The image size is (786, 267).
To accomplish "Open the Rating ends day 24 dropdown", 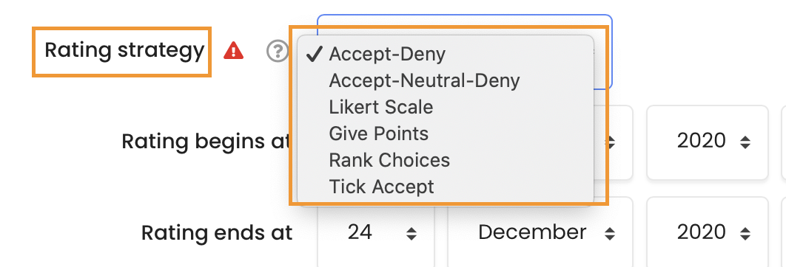I will (376, 232).
